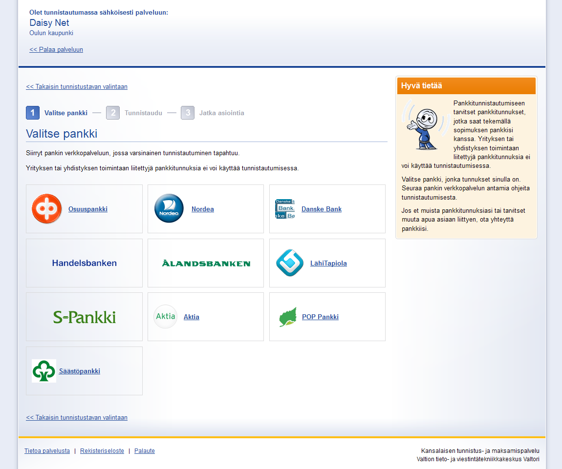The height and width of the screenshot is (469, 562).
Task: Click the Osuuspankki orange OP logo
Action: pyautogui.click(x=46, y=209)
